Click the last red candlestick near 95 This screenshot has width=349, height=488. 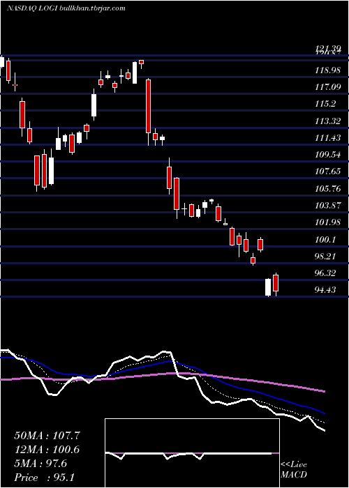point(276,283)
